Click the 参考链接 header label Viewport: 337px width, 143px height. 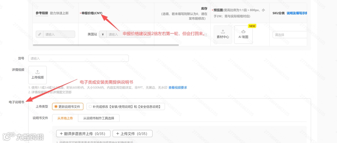click(42, 13)
